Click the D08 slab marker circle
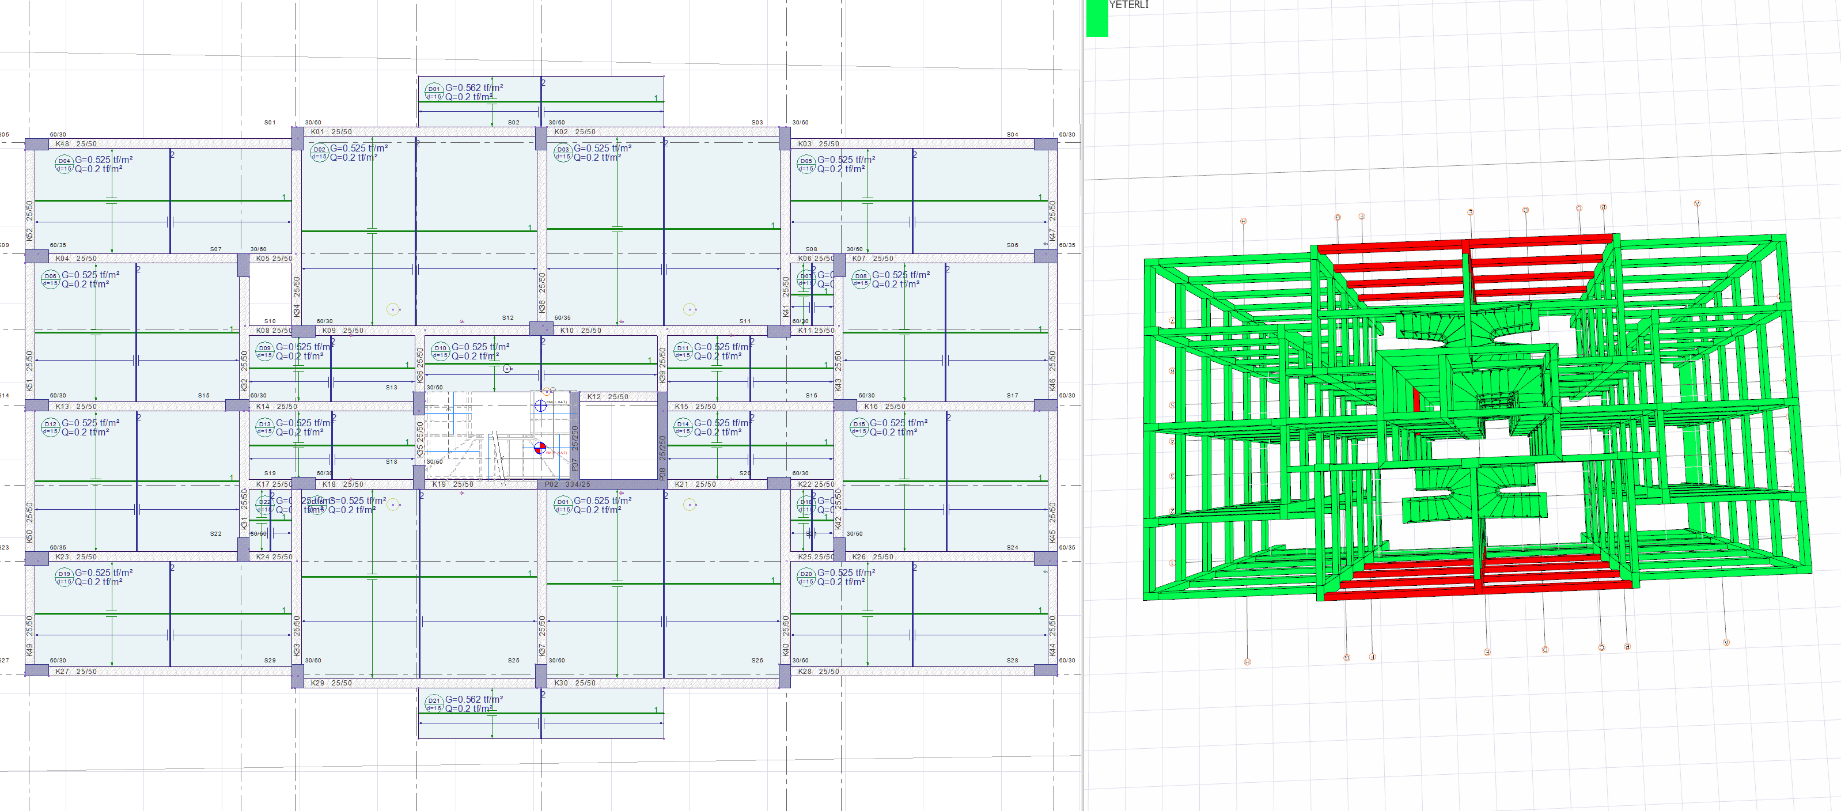Screen dimensions: 1841x811 coord(861,279)
